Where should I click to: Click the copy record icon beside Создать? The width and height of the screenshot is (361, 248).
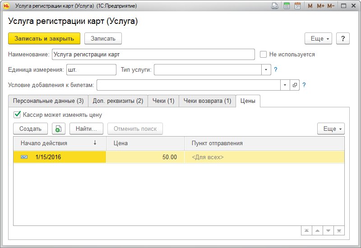(x=58, y=129)
